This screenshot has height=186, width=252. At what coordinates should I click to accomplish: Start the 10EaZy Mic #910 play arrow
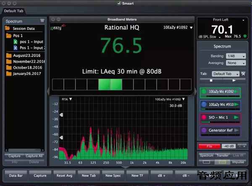click(x=236, y=105)
